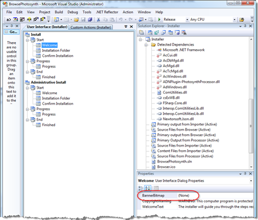Image resolution: width=258 pixels, height=220 pixels.
Task: Select ADNPlugin-PhotosynthProcessor.dll in Solution Explorer
Action: click(191, 82)
